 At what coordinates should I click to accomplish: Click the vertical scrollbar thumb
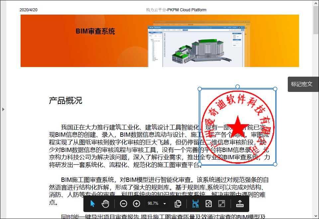[x=316, y=20]
